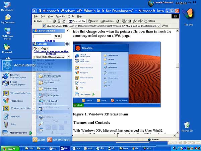201x151 pixels.
Task: Go to the Home page icon
Action: (x=64, y=21)
